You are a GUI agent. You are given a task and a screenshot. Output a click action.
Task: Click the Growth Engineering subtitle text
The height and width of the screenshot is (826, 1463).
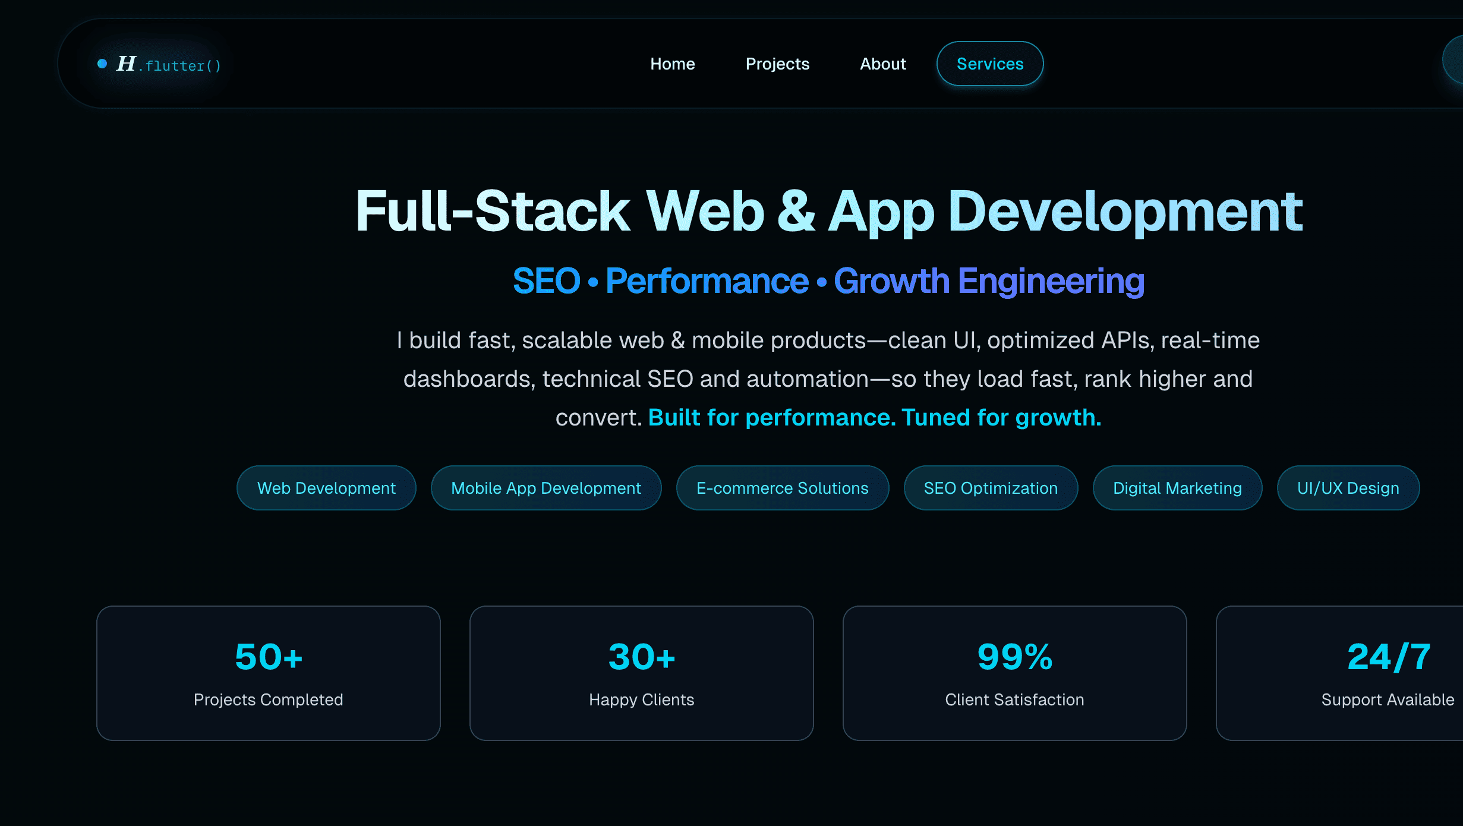coord(988,280)
